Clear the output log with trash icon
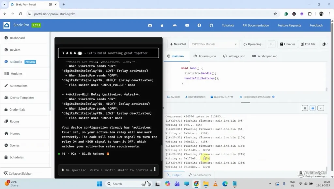Image resolution: width=334 pixels, height=189 pixels. 305,108
